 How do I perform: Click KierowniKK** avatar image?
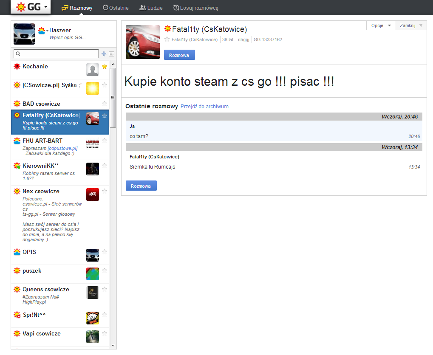[x=93, y=169]
